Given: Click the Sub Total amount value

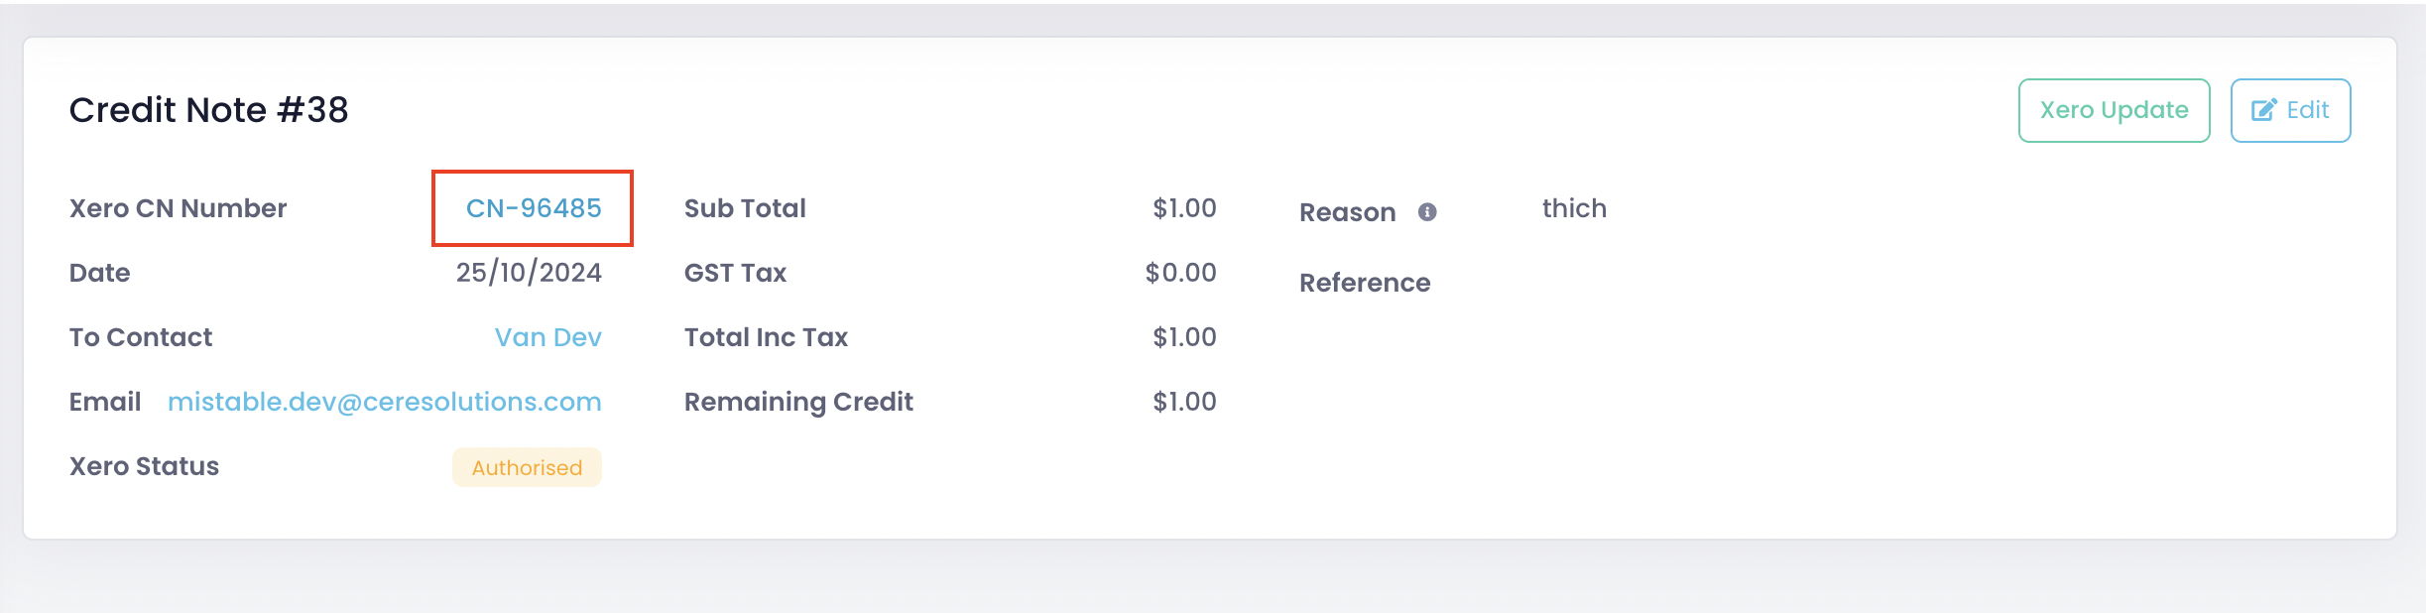Looking at the screenshot, I should (1184, 208).
